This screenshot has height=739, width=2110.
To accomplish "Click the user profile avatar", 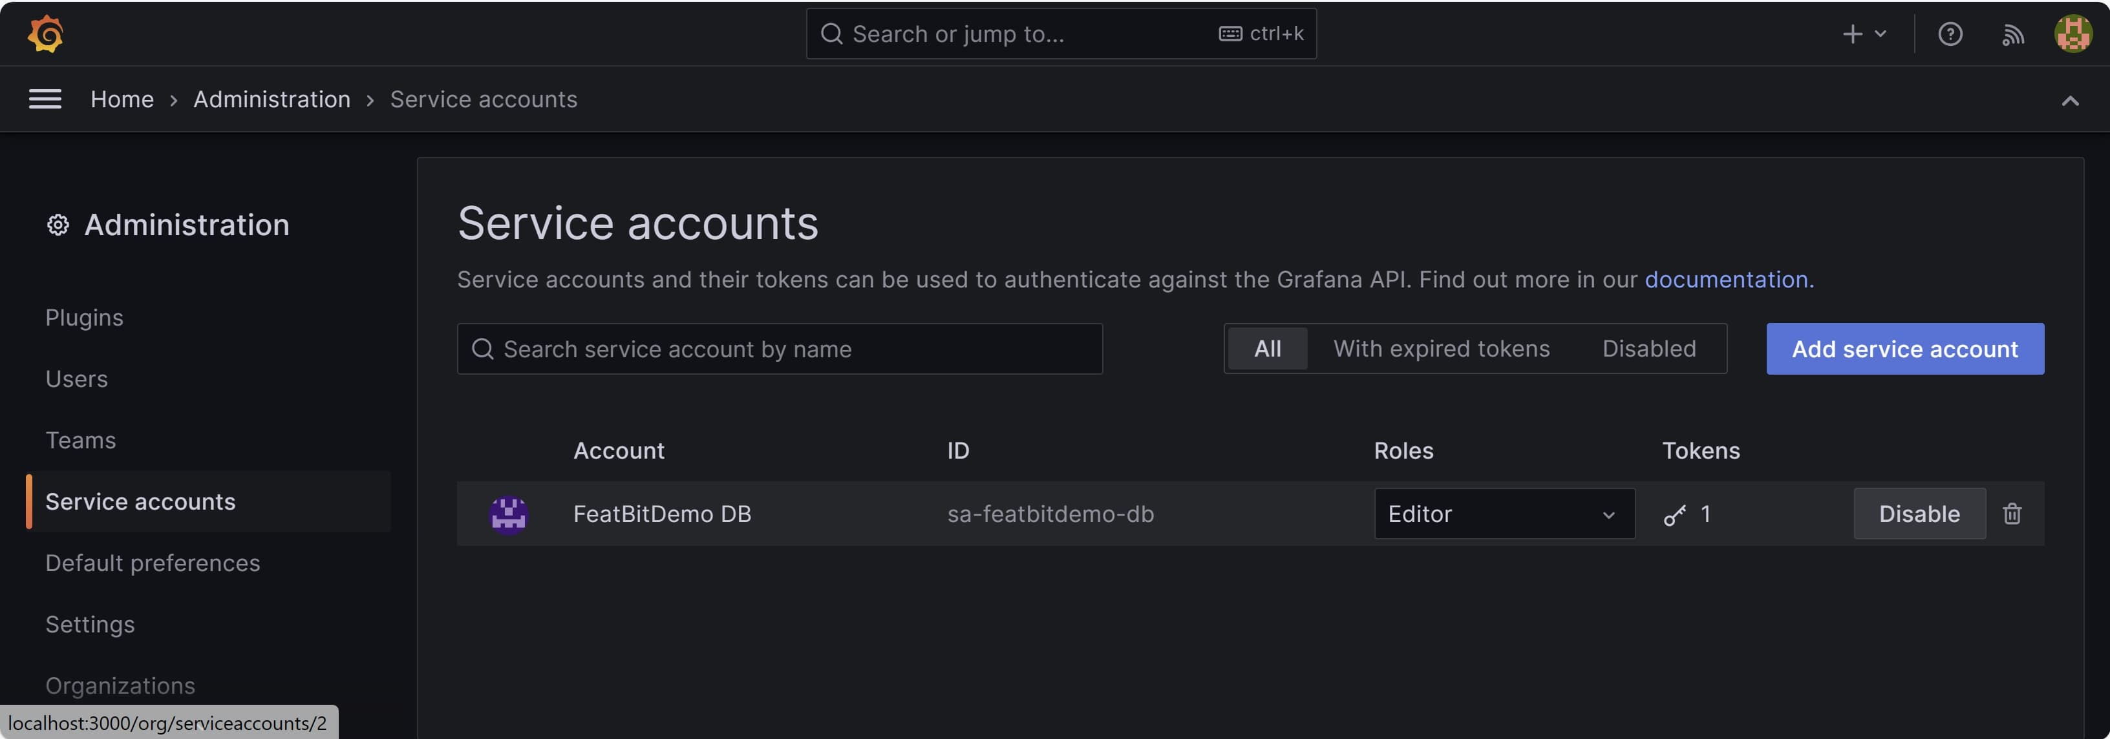I will click(x=2073, y=34).
